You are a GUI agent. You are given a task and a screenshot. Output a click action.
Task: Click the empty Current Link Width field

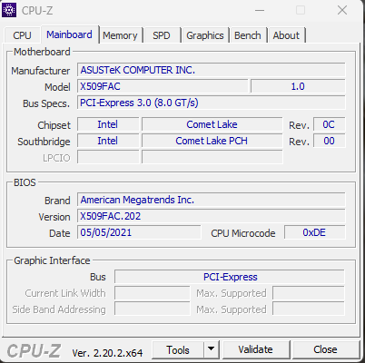tap(153, 293)
